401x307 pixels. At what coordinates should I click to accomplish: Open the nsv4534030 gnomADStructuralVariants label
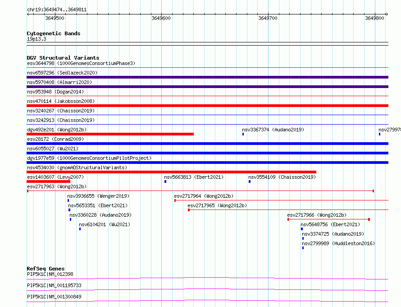(x=77, y=167)
